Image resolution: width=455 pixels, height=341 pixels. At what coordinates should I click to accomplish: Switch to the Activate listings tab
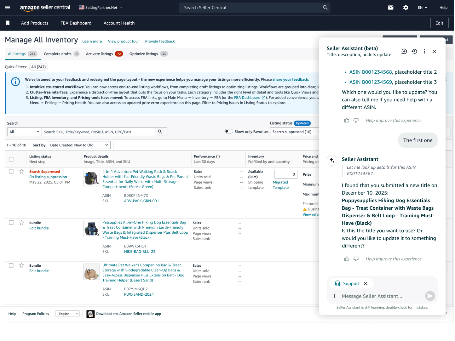tap(99, 54)
